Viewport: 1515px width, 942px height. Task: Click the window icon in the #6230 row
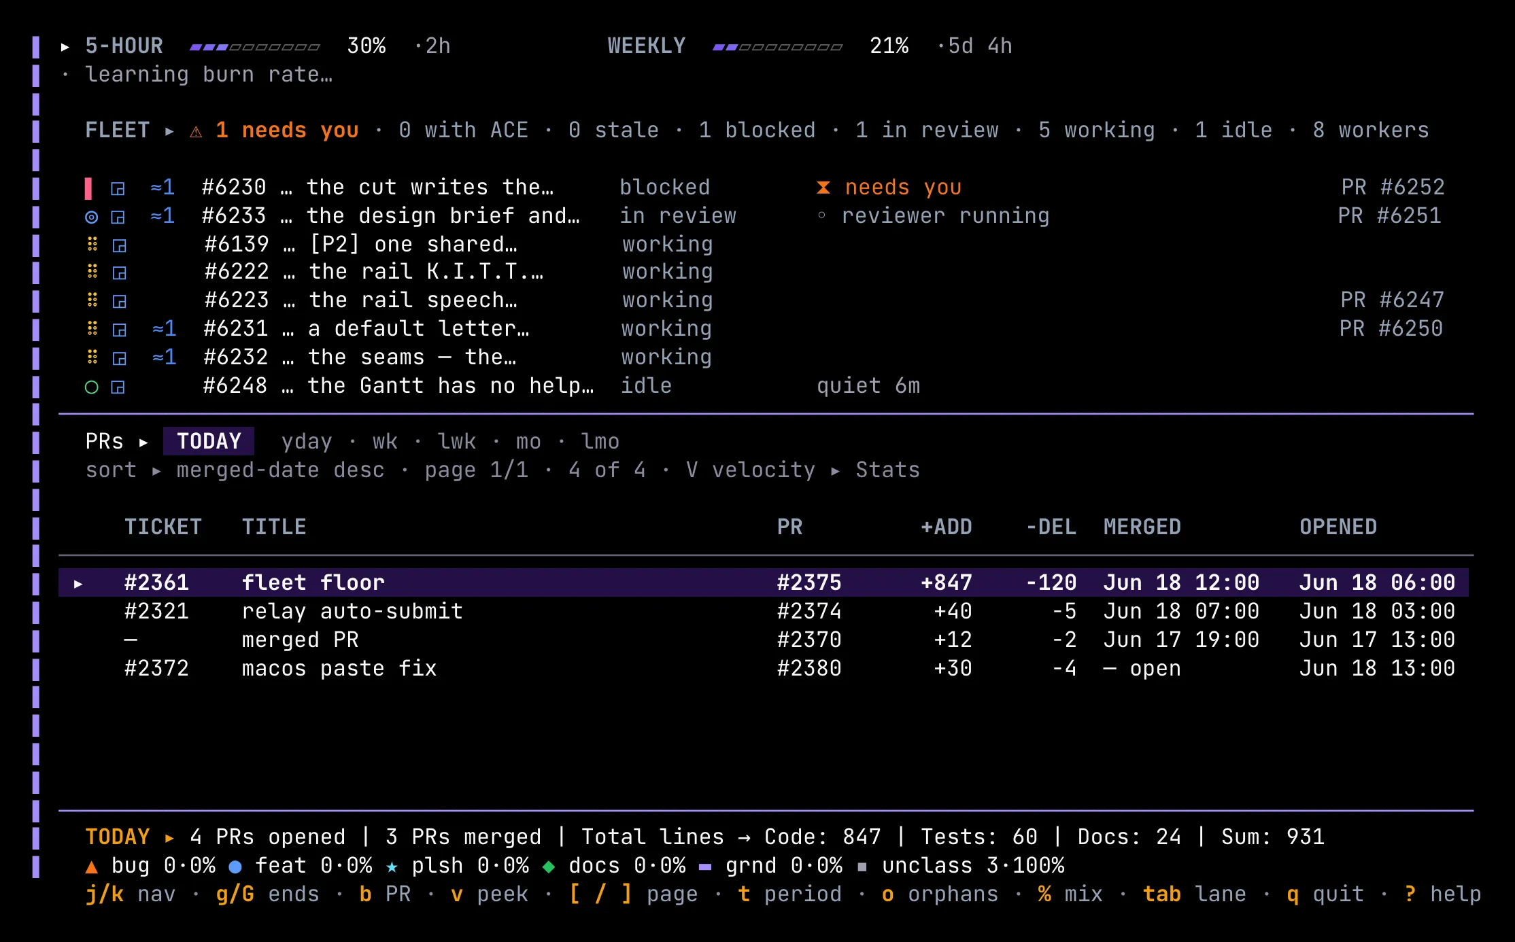tap(118, 188)
